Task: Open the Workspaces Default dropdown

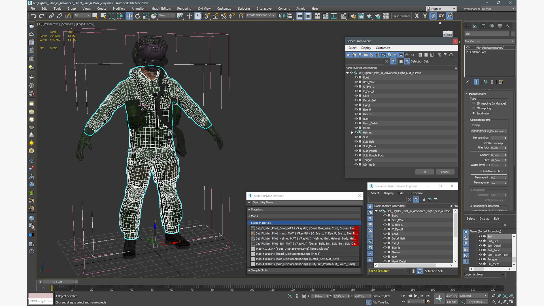Action: tap(498, 9)
